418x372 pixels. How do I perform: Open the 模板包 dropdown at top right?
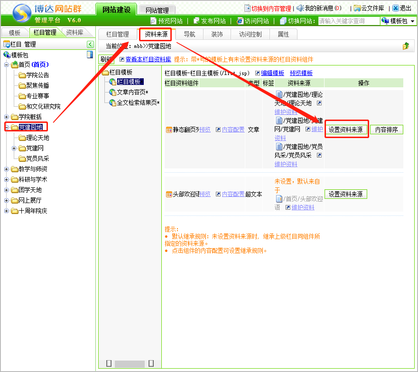[x=398, y=21]
